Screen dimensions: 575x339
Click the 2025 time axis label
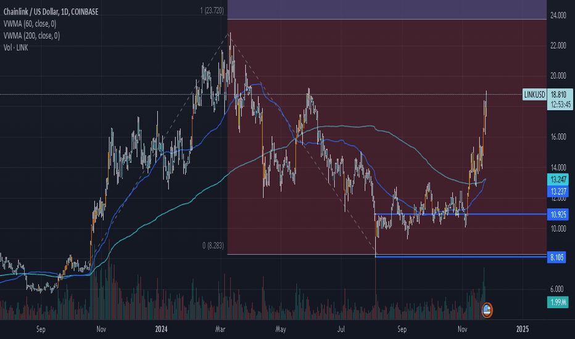click(x=523, y=329)
